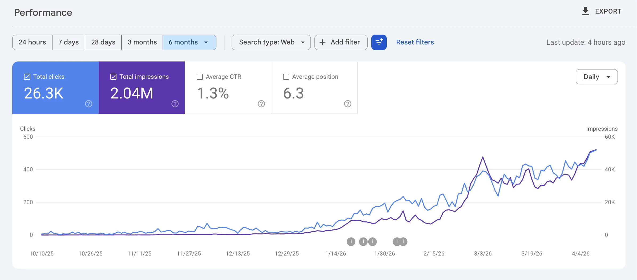Click the Add filter button

(341, 42)
